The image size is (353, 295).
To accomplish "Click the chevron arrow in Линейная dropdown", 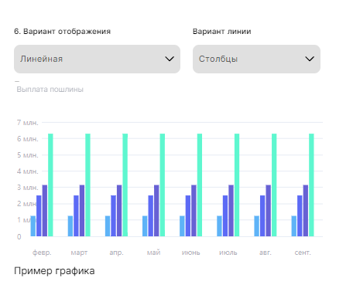I will tap(170, 59).
